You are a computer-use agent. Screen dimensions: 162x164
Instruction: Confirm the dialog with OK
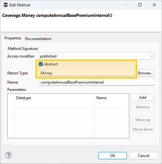113,155
